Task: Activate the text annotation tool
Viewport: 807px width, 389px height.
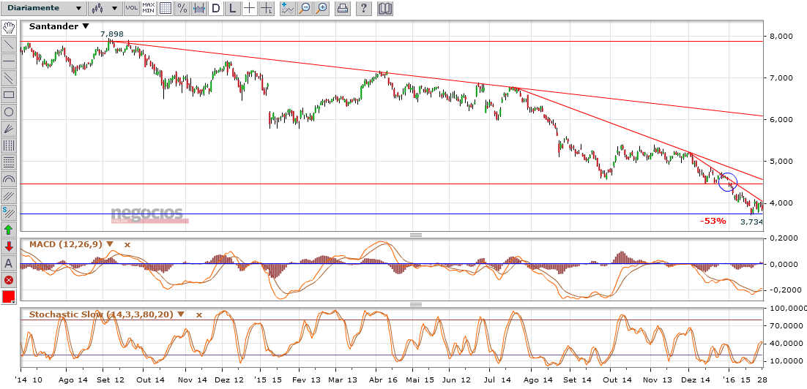Action: coord(9,263)
